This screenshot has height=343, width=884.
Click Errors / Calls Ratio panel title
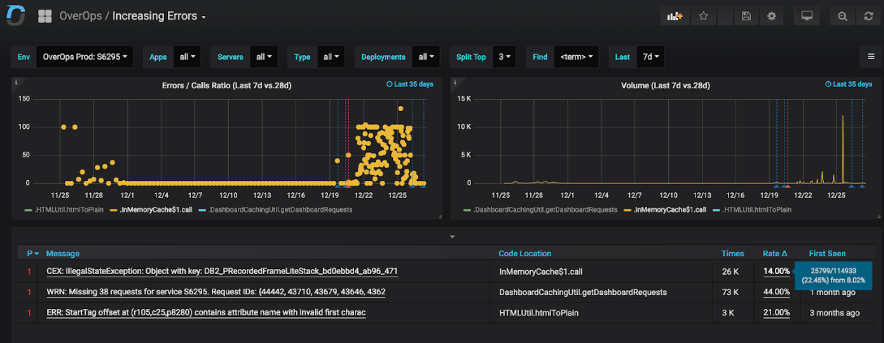(226, 86)
